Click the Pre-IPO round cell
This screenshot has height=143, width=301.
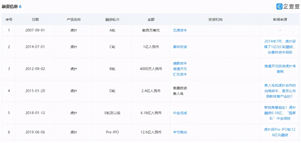click(112, 132)
